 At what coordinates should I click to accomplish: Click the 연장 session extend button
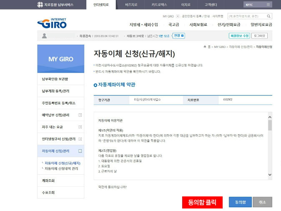(179, 36)
